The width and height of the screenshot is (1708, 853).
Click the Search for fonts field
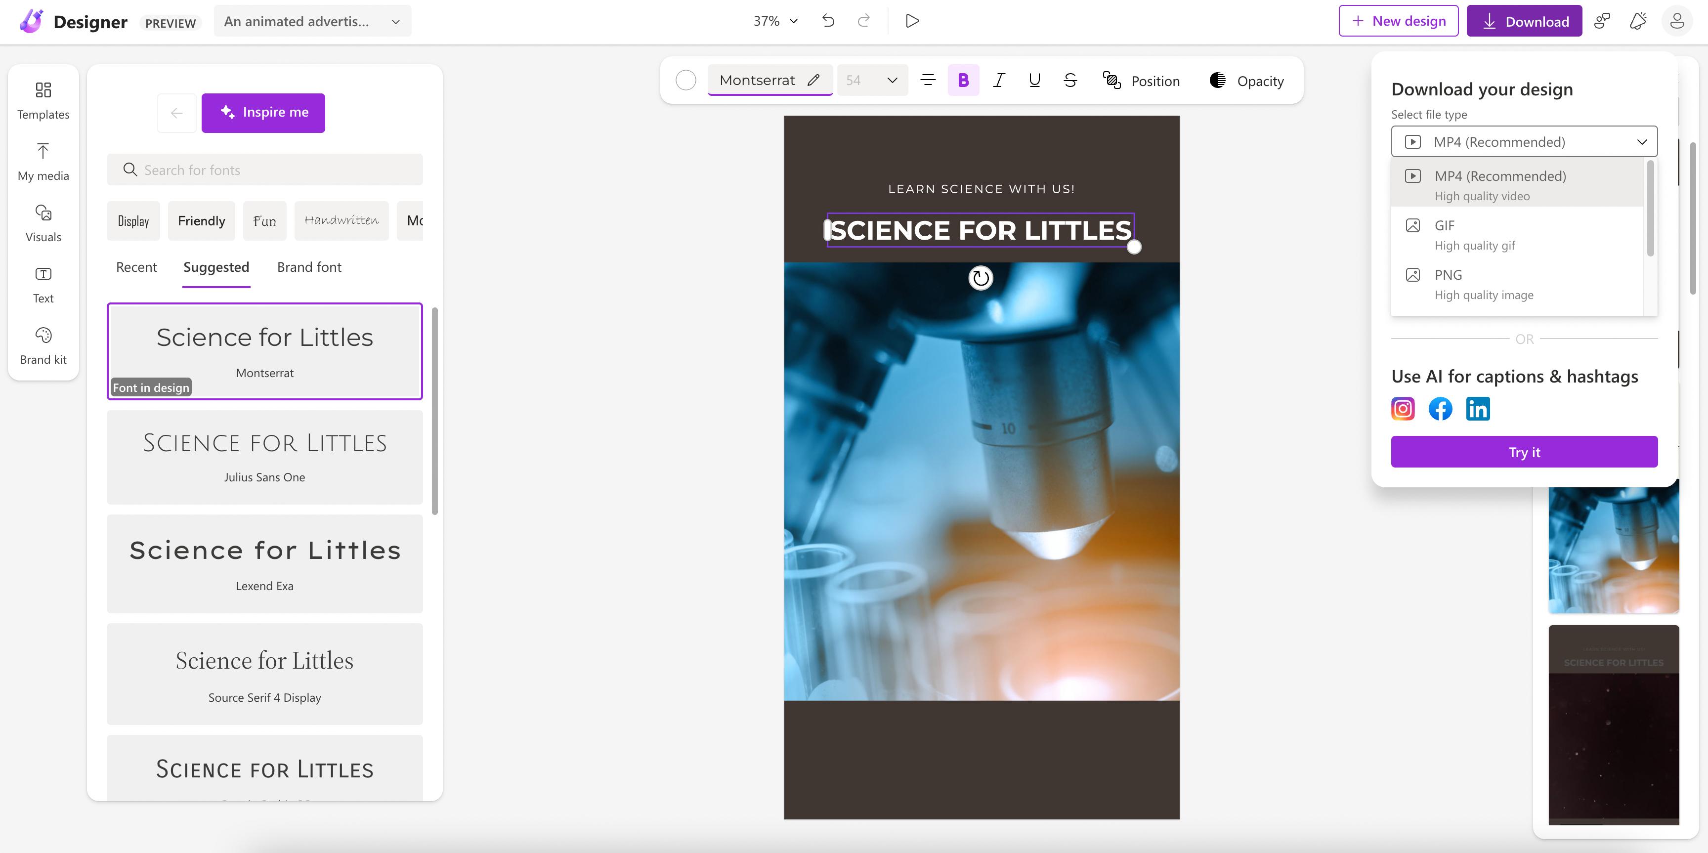[x=265, y=171]
